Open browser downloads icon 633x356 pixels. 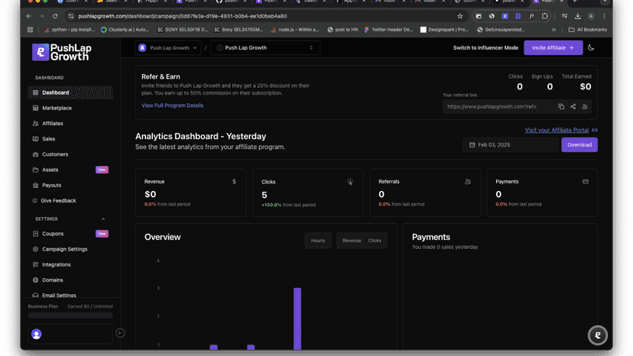coord(578,16)
